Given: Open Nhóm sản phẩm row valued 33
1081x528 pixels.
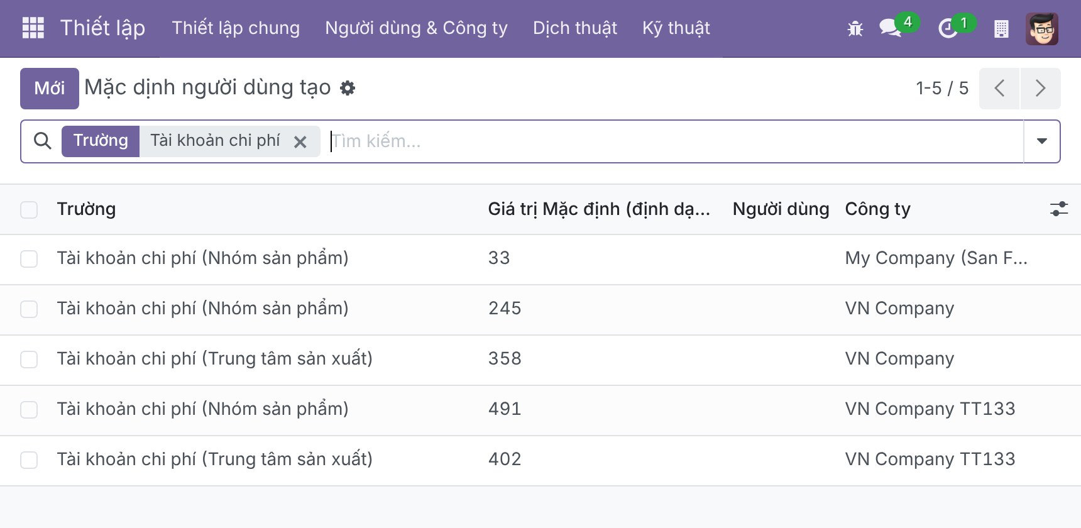Looking at the screenshot, I should [x=202, y=258].
